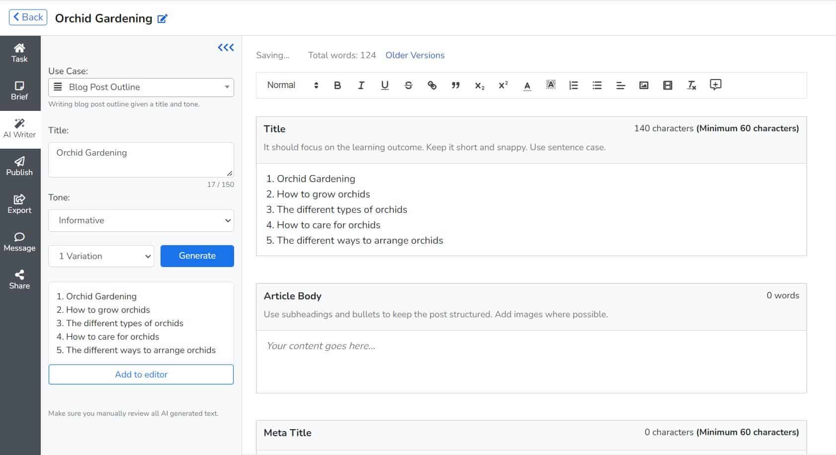Add a comment using toolbar icon
Image resolution: width=836 pixels, height=455 pixels.
(x=715, y=85)
